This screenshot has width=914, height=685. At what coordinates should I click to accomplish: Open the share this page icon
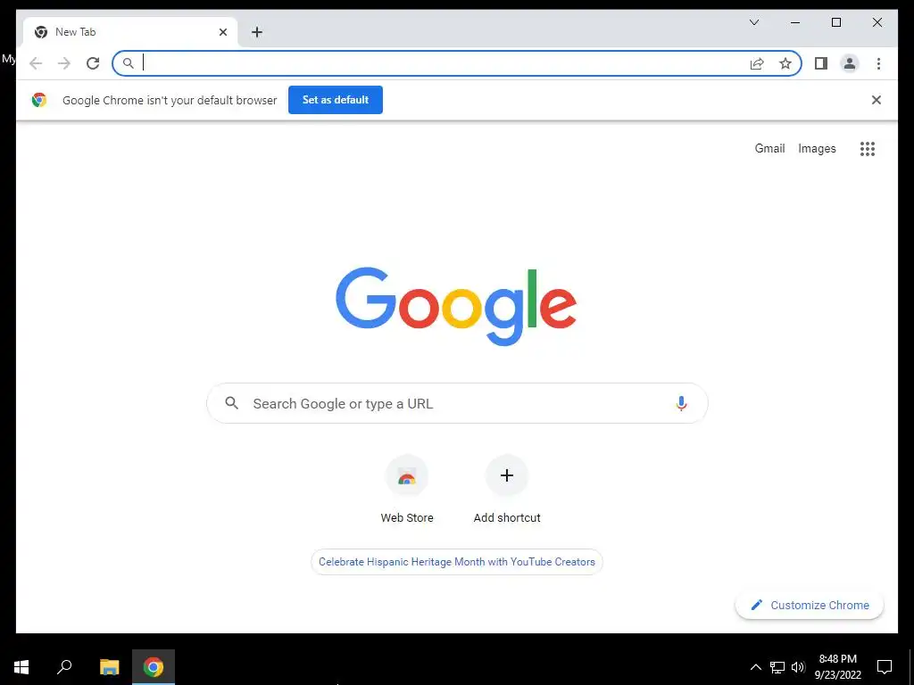(757, 63)
